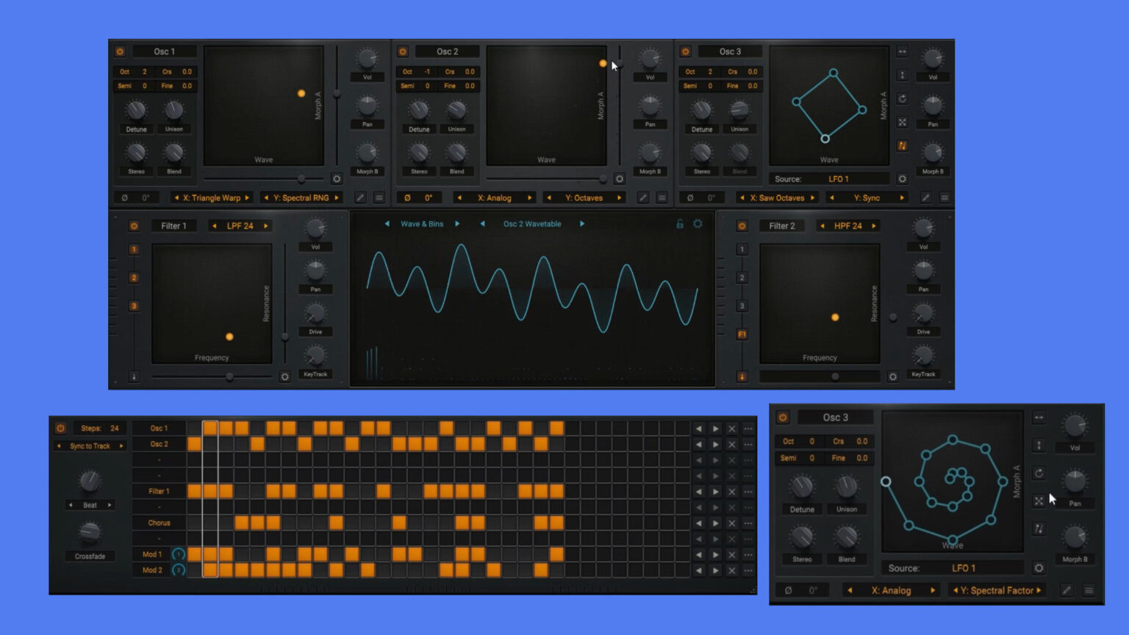
Task: Click the orange morph icon next to Osc 3
Action: tap(902, 144)
